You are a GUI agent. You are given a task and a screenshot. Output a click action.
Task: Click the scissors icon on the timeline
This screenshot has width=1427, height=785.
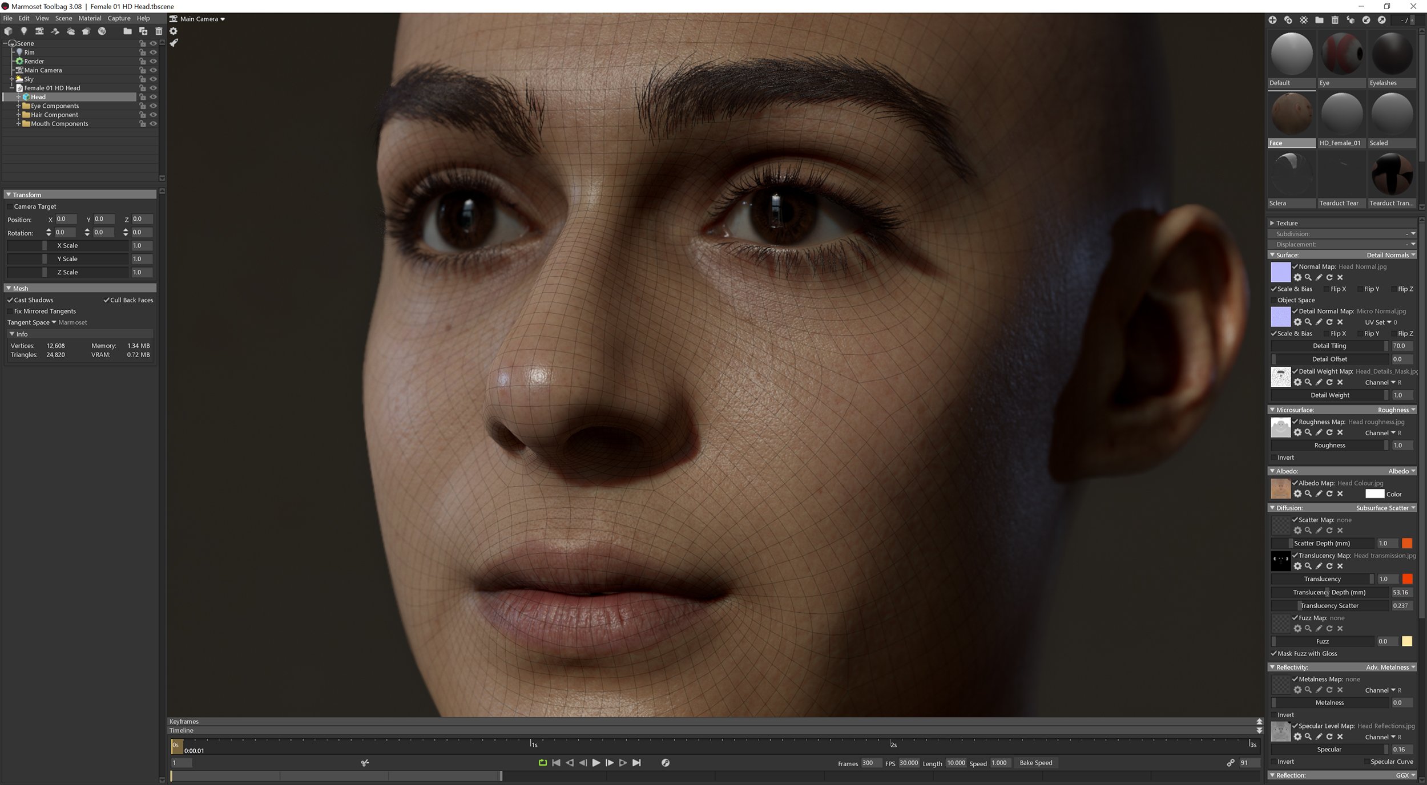(365, 763)
